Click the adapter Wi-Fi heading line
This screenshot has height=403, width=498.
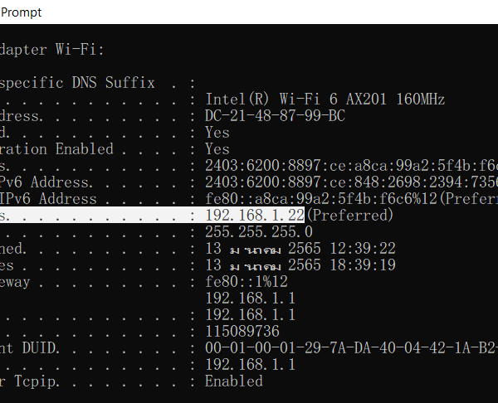point(51,50)
